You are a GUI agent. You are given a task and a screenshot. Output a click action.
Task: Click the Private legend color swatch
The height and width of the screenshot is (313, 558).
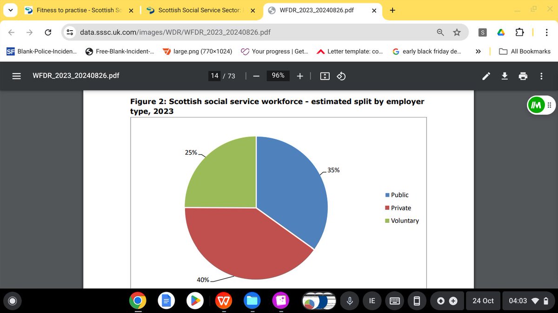pos(387,208)
